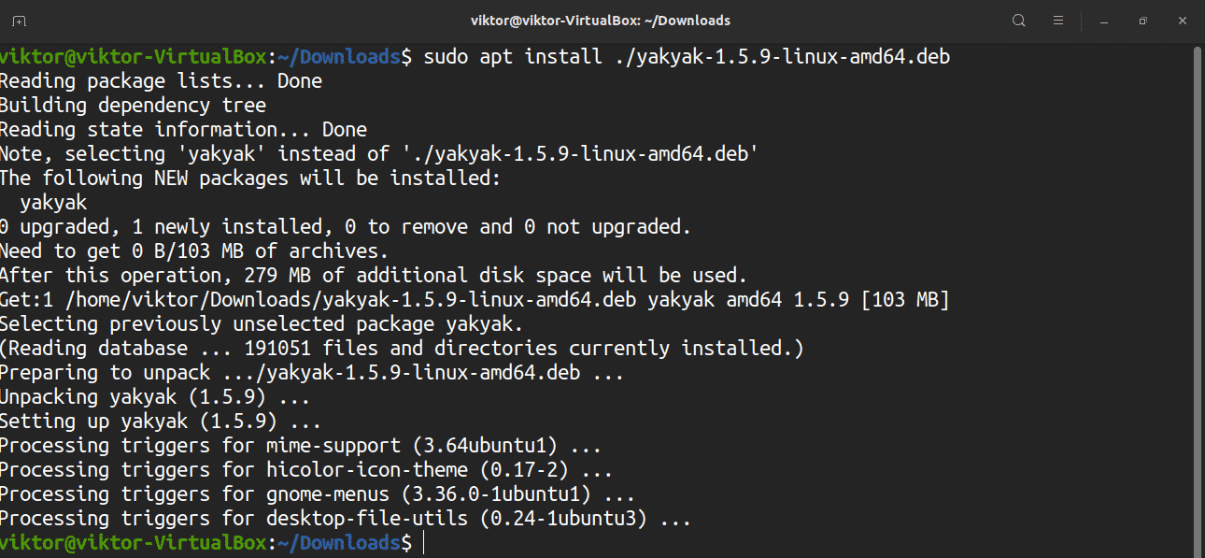Click the vertical scrollbar on the right
1205x558 pixels.
point(1198,280)
